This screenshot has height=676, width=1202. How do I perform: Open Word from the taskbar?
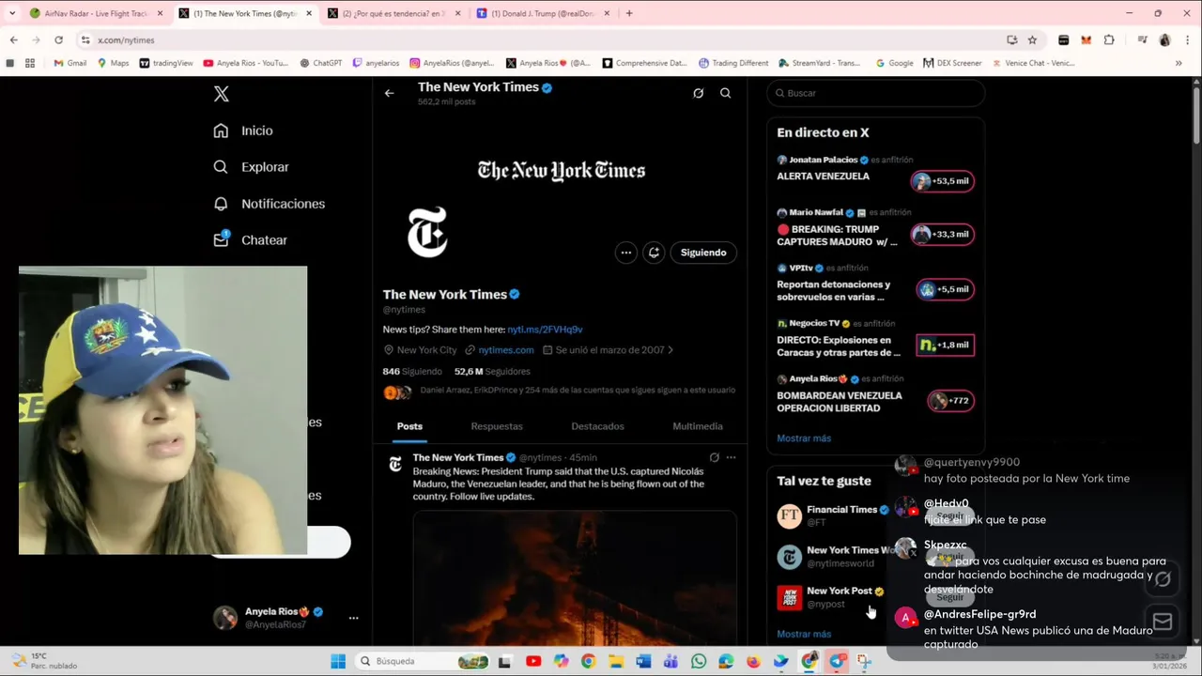pyautogui.click(x=643, y=661)
